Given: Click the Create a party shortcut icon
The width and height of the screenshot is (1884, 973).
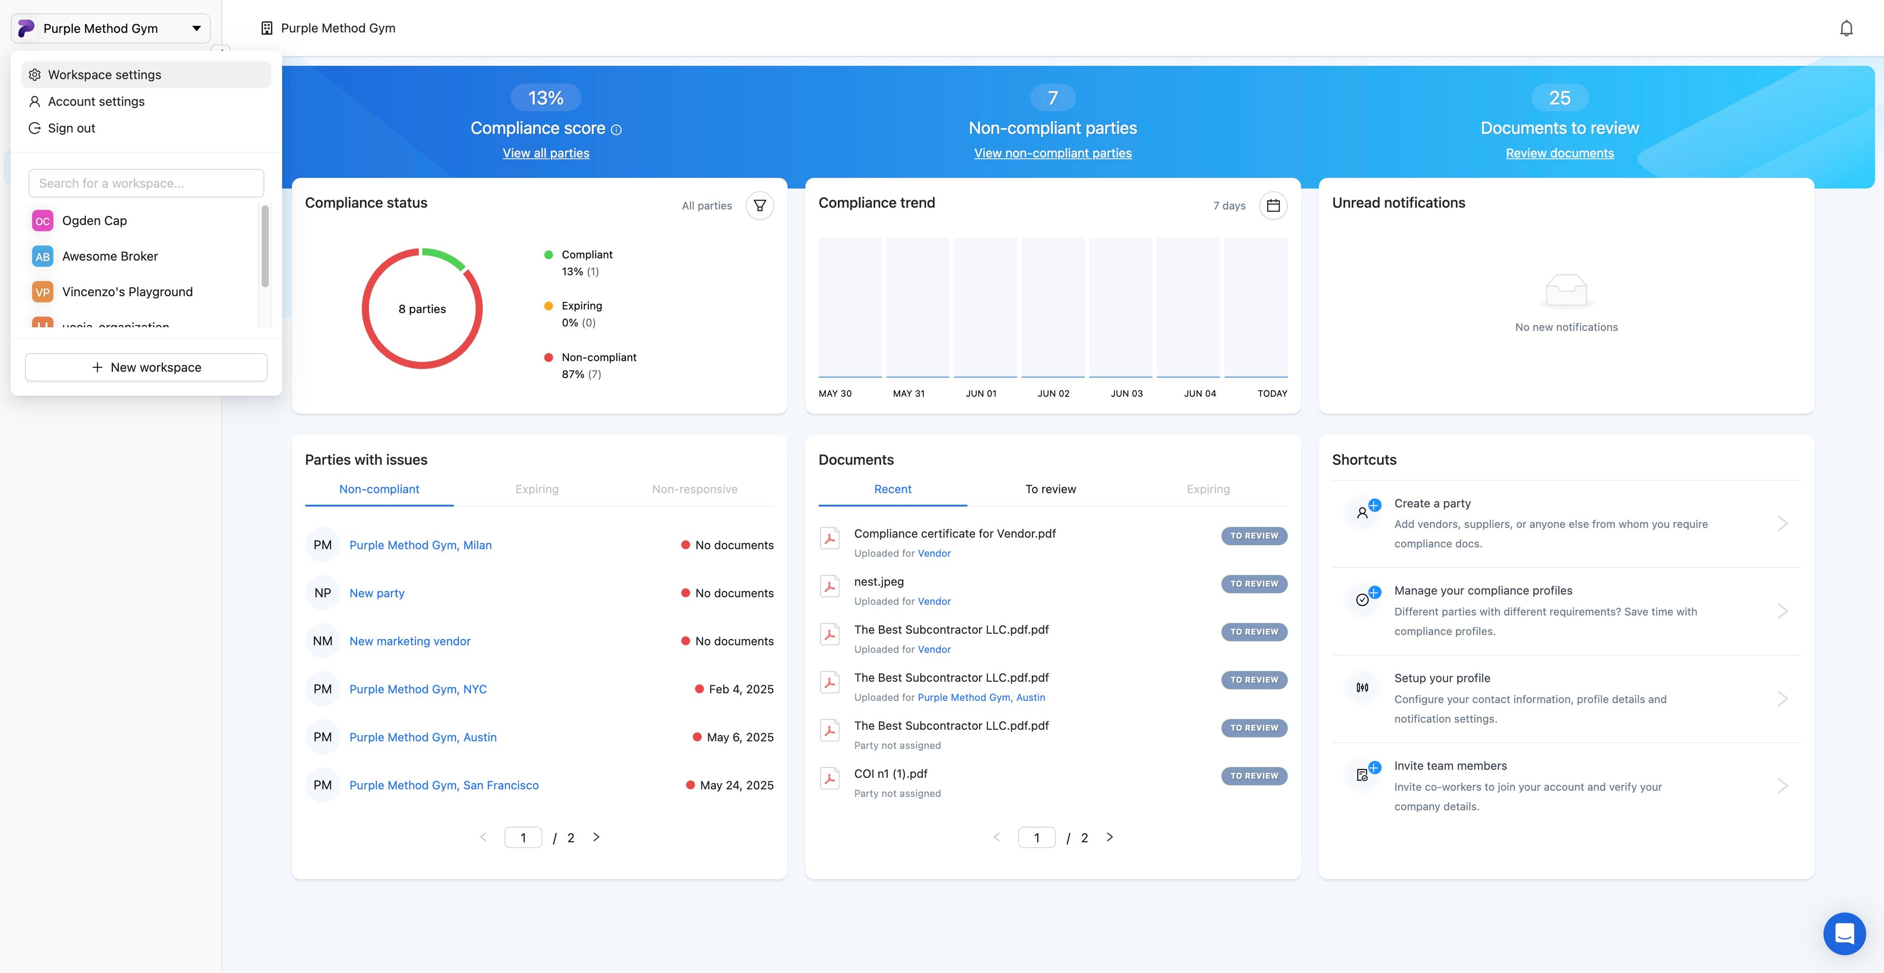Looking at the screenshot, I should click(x=1363, y=512).
